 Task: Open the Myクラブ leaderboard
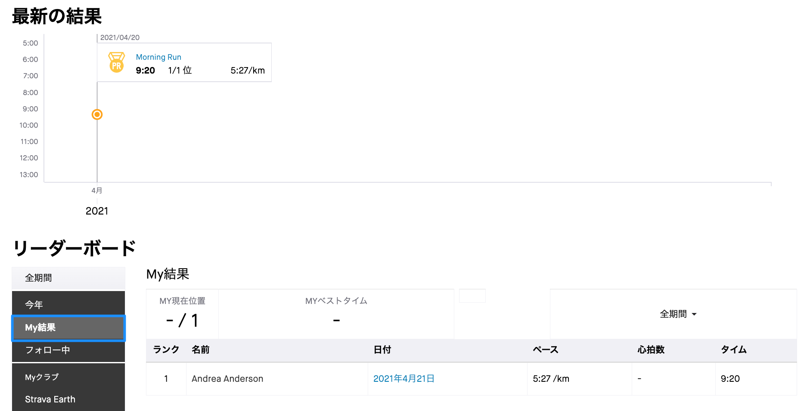click(68, 377)
